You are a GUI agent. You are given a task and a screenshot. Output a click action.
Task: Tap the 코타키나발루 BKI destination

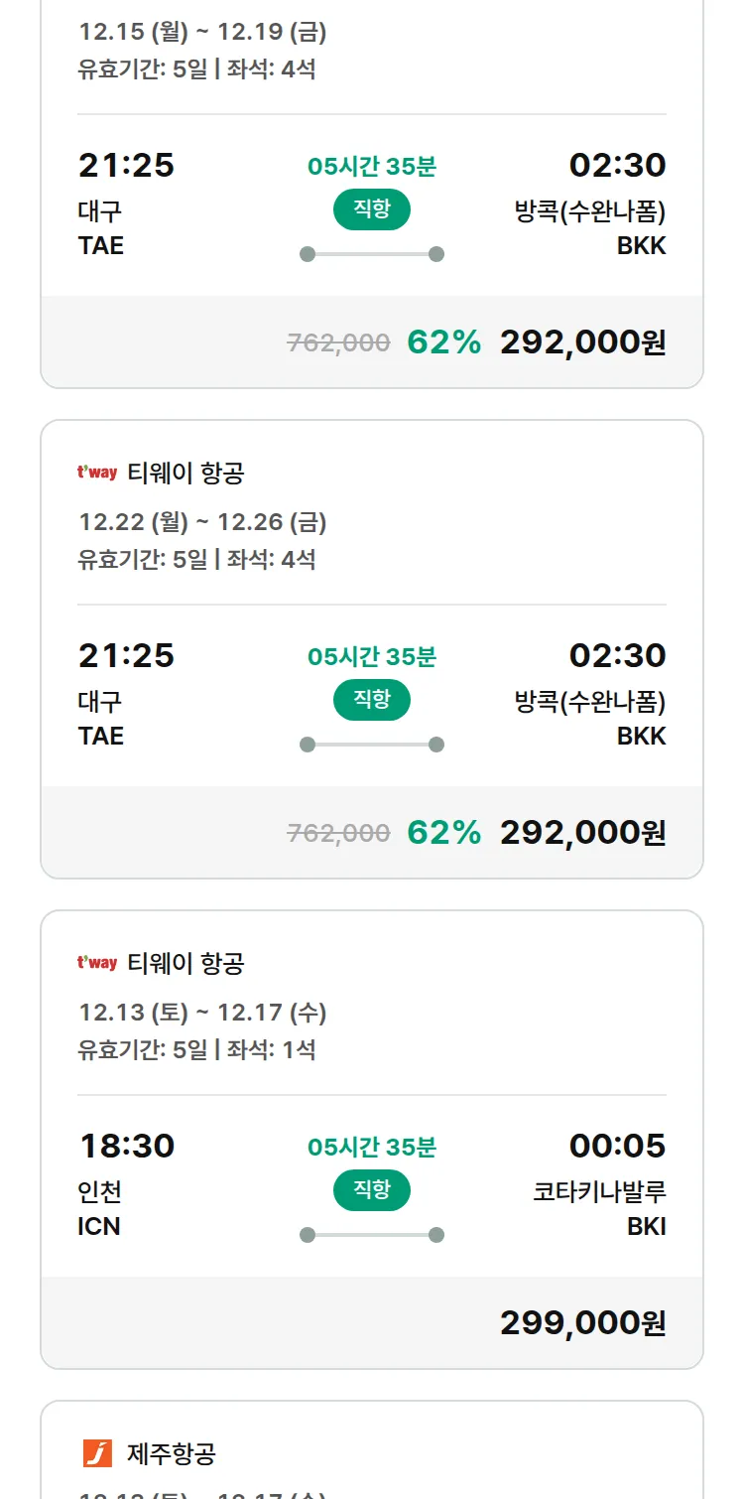click(599, 1207)
